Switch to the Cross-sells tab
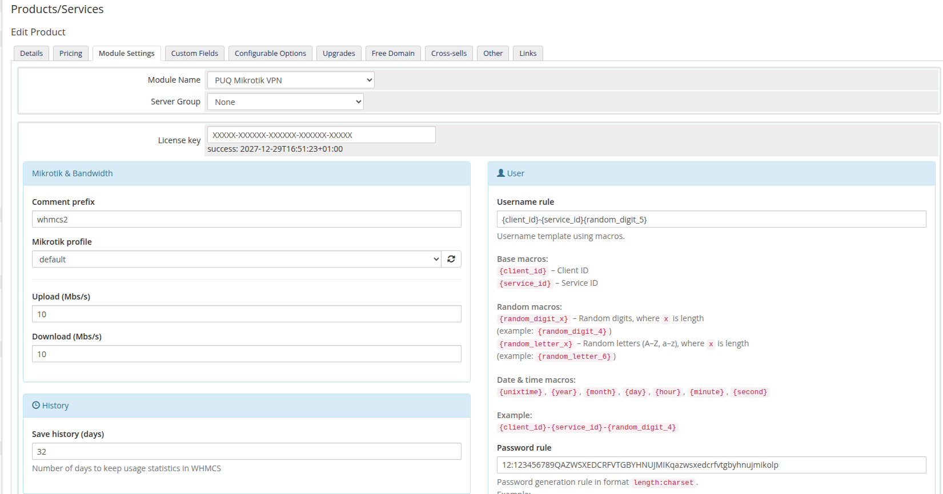The image size is (943, 494). tap(449, 53)
